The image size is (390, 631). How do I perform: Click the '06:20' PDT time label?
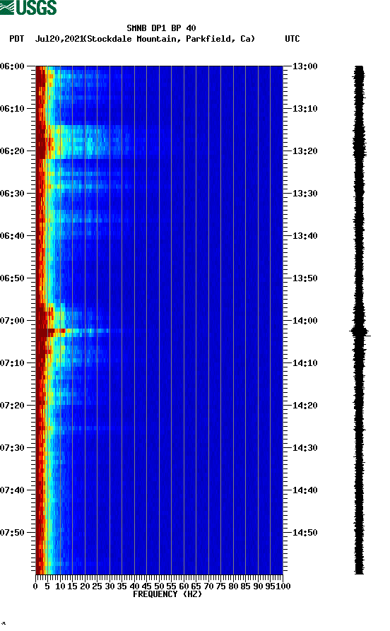coord(12,151)
